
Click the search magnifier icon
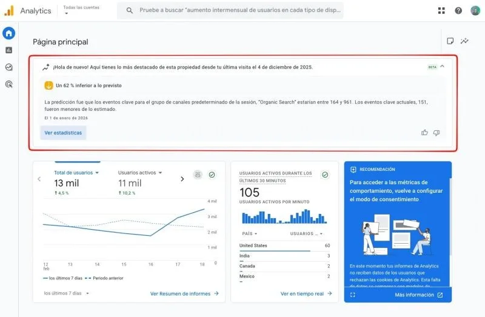pyautogui.click(x=130, y=10)
